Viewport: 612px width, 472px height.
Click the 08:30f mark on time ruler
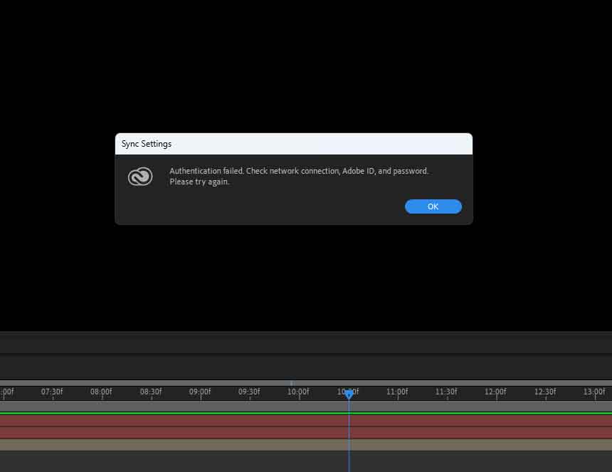pyautogui.click(x=151, y=392)
